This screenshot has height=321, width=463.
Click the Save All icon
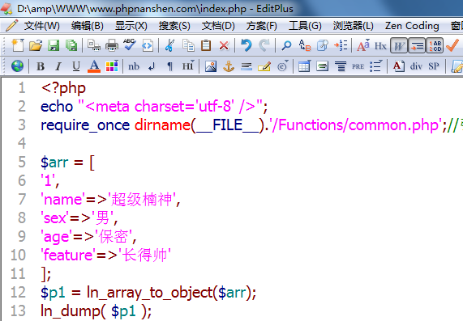coord(71,45)
